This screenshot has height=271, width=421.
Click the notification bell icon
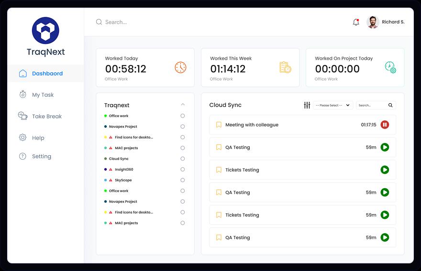pos(356,22)
